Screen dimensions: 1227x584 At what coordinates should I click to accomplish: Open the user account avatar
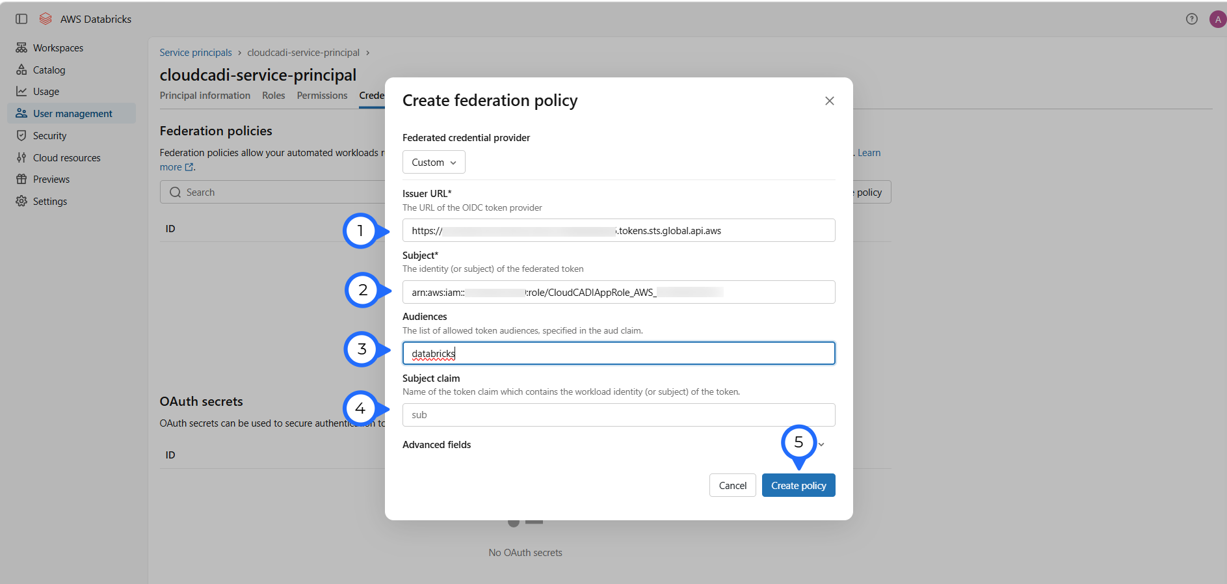[1217, 20]
